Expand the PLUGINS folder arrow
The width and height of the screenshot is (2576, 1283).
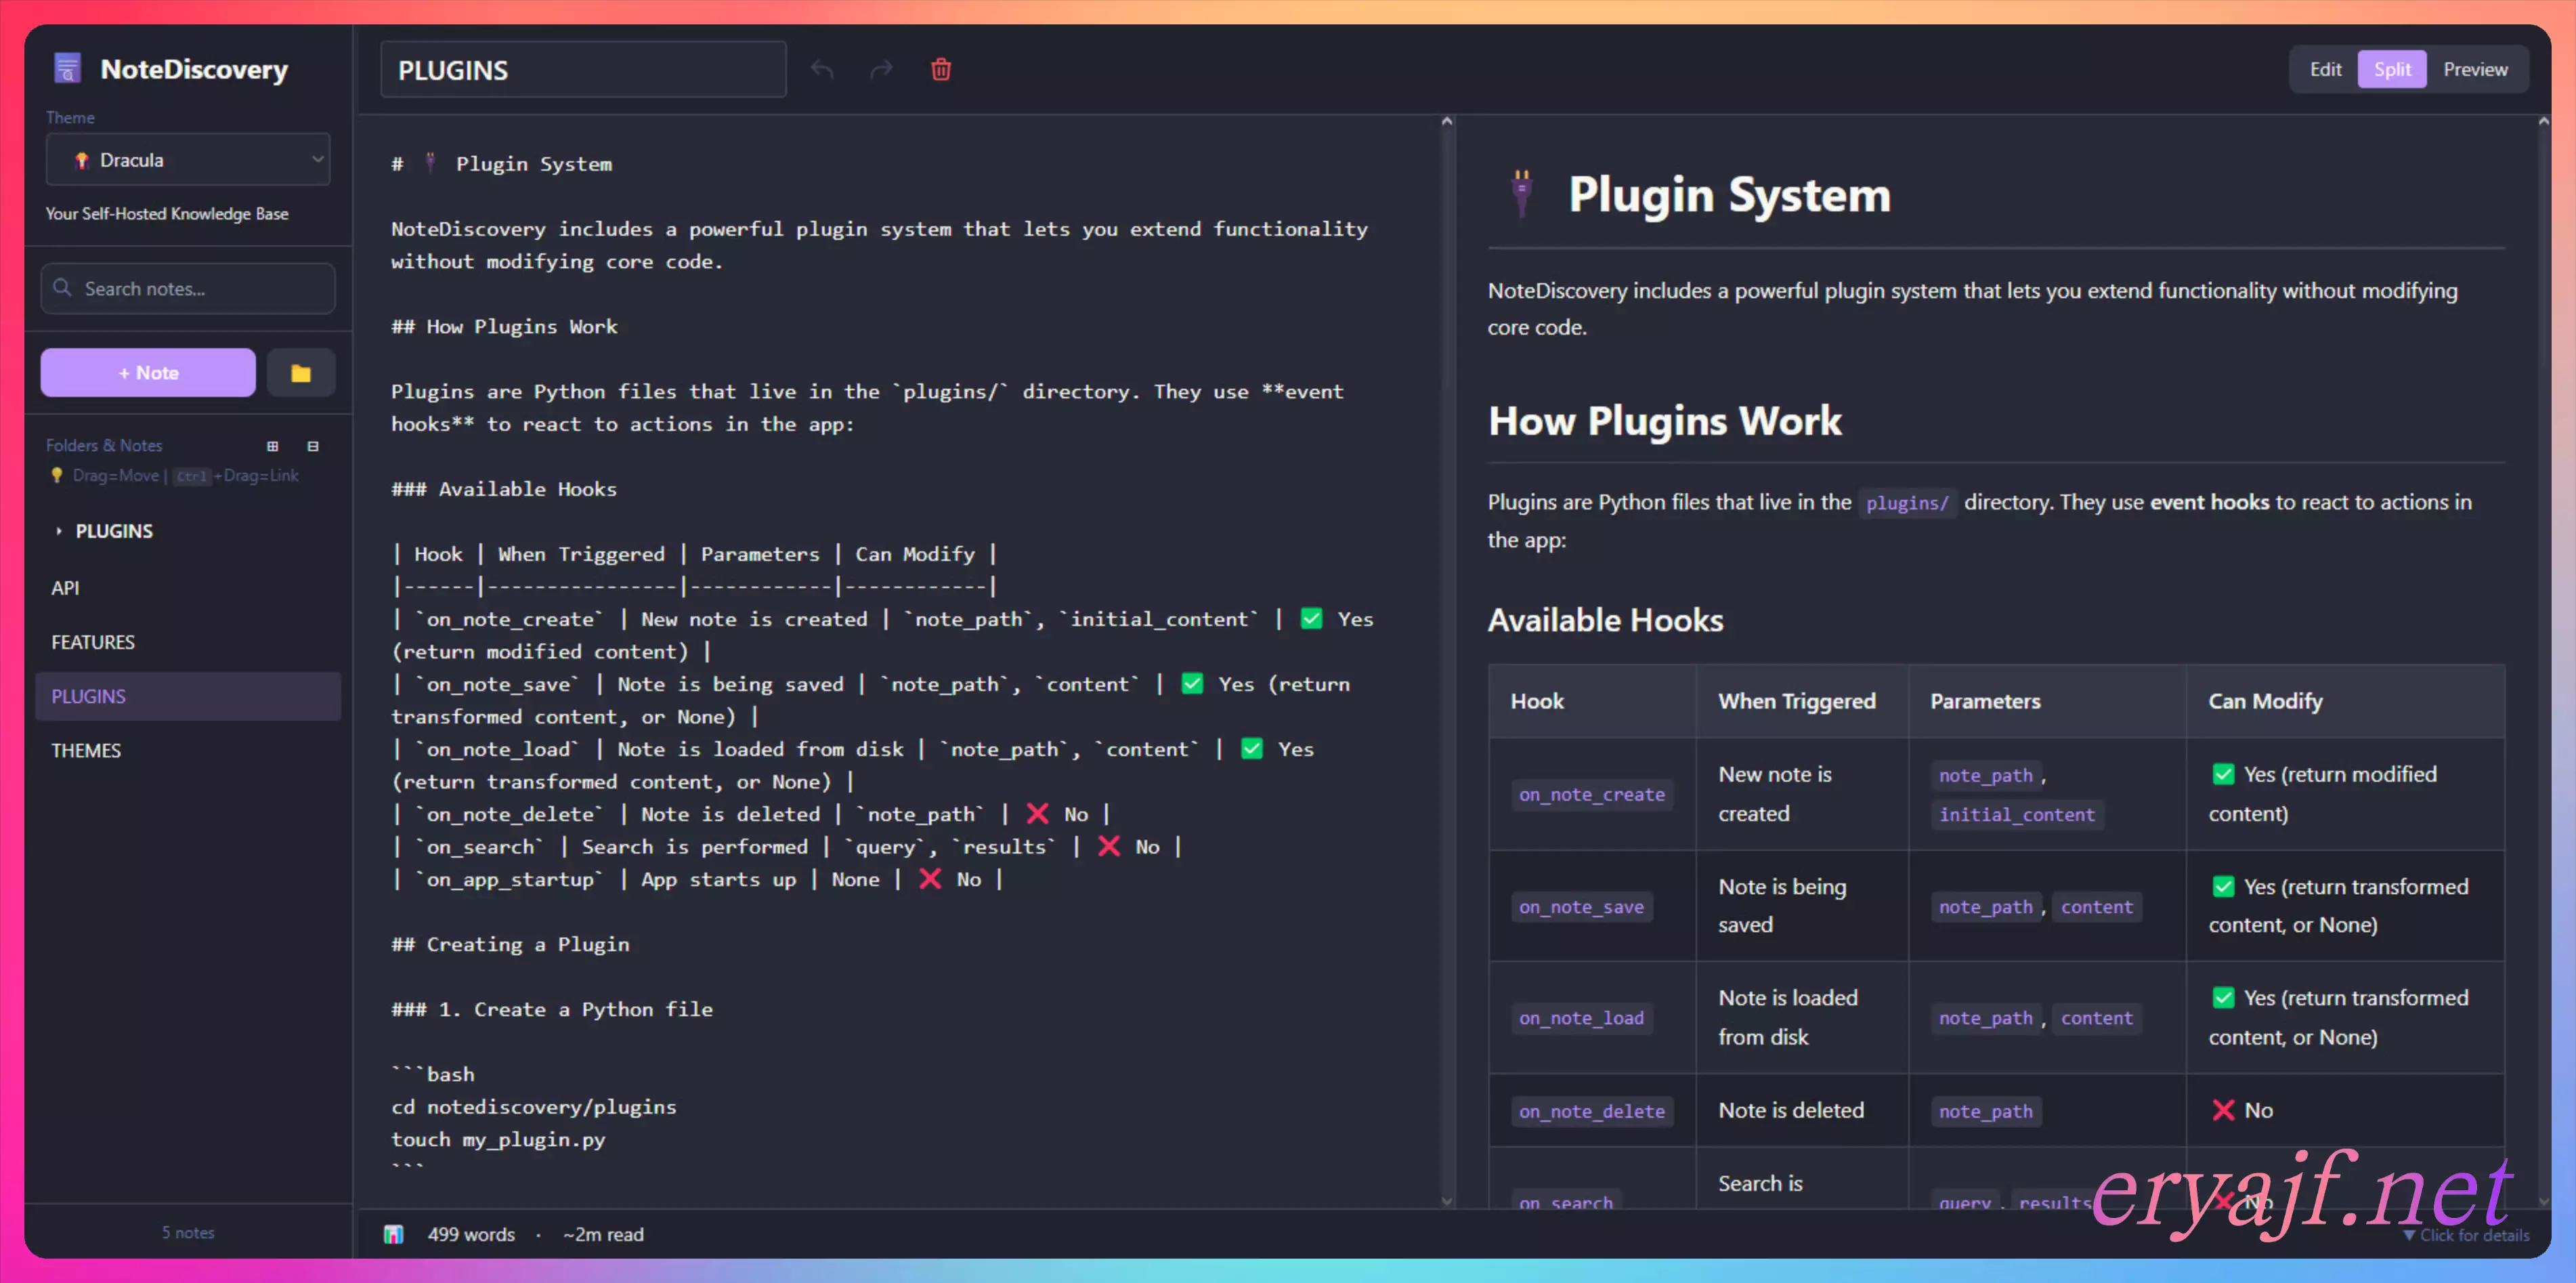(59, 531)
